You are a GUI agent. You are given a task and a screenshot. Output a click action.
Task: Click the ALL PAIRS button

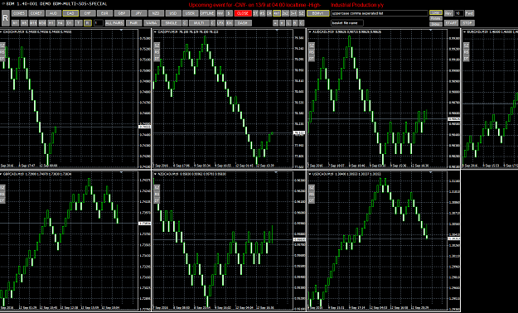[114, 23]
